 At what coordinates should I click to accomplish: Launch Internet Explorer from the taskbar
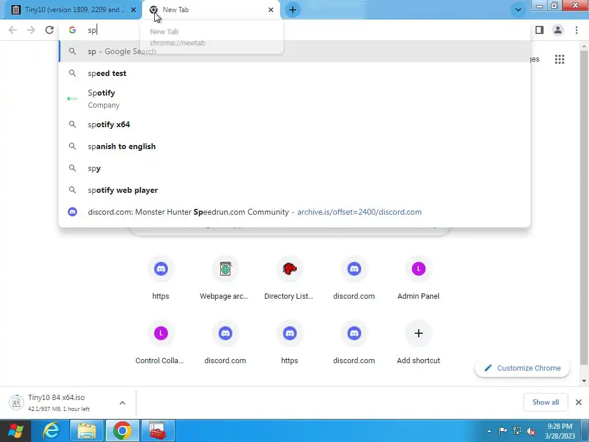(51, 430)
